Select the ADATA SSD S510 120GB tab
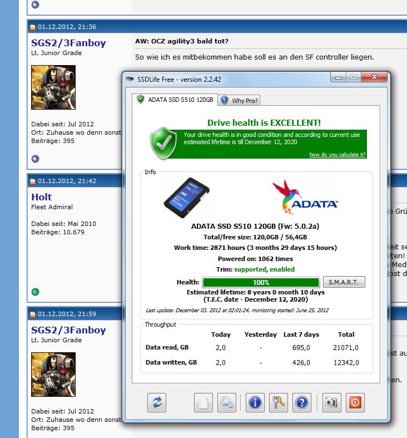This screenshot has height=438, width=407. pyautogui.click(x=175, y=100)
